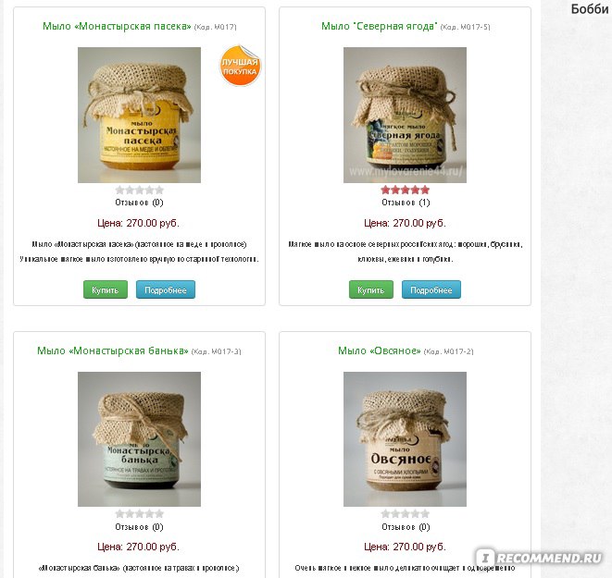Open Монастырская пасека jar product image
Image resolution: width=612 pixels, height=578 pixels.
coord(139,115)
